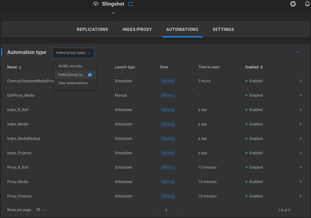Image resolution: width=311 pixels, height=218 pixels.
Task: Click the Proxy_B_Roll name
Action: [18, 167]
